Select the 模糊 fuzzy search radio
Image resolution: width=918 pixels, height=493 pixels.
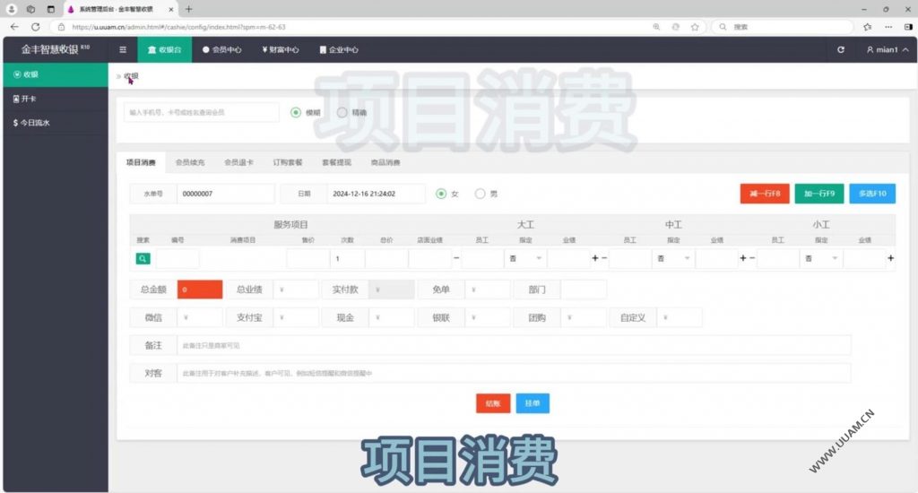297,113
